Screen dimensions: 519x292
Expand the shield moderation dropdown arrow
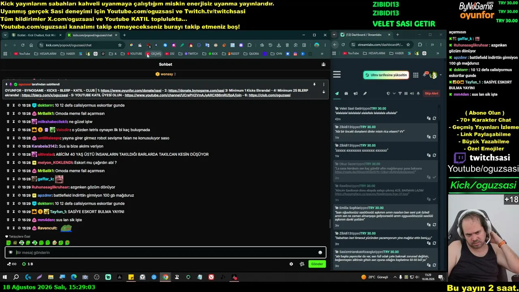point(394,94)
